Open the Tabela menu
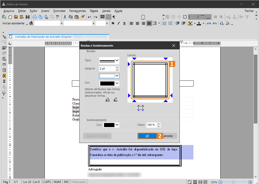259x184 pixels. [94, 11]
